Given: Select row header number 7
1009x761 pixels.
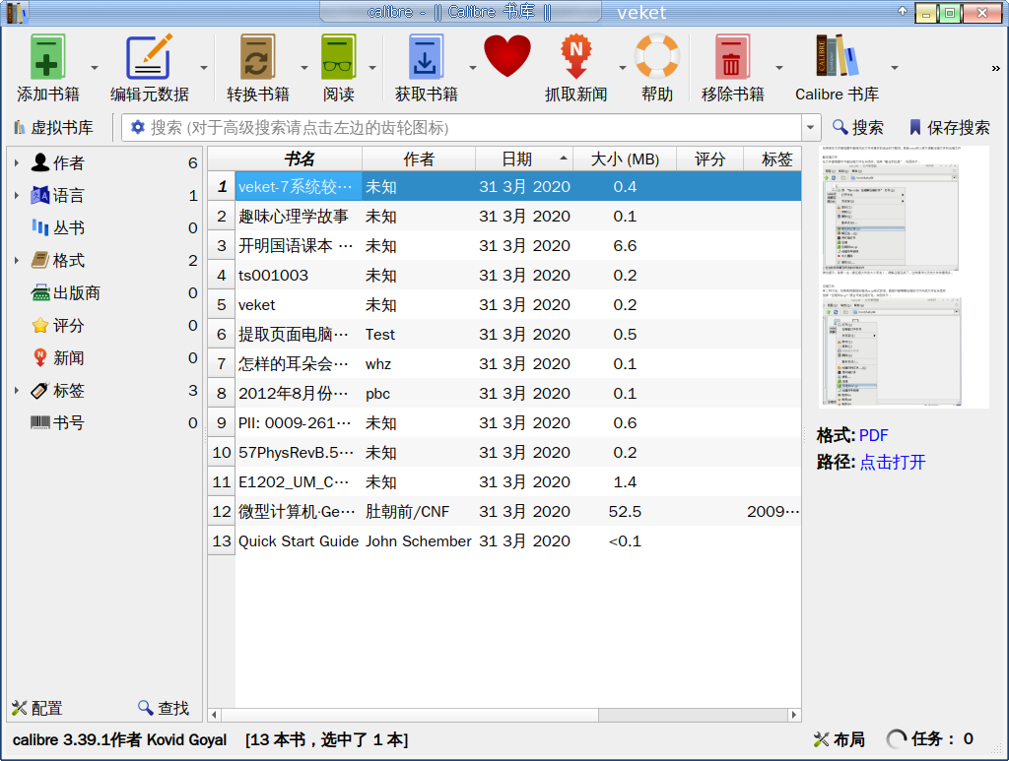Looking at the screenshot, I should coord(222,364).
